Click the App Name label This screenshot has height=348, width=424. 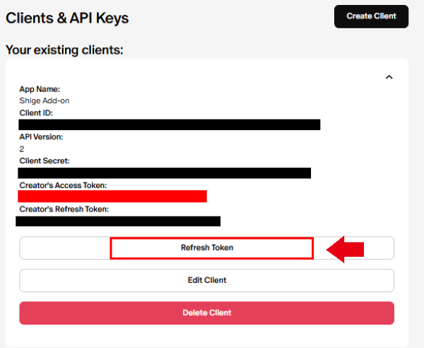(x=40, y=89)
